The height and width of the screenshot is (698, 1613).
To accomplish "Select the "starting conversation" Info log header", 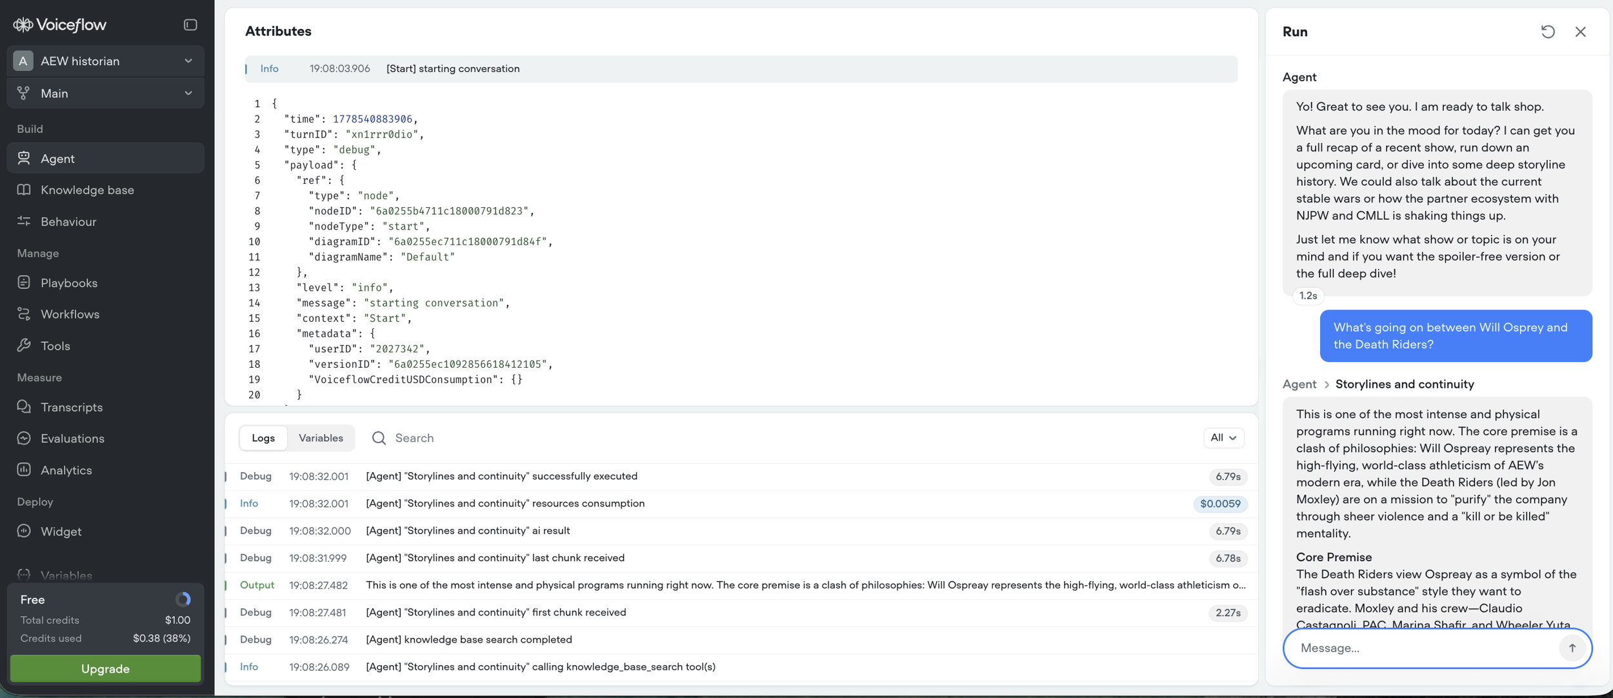I will pos(741,69).
